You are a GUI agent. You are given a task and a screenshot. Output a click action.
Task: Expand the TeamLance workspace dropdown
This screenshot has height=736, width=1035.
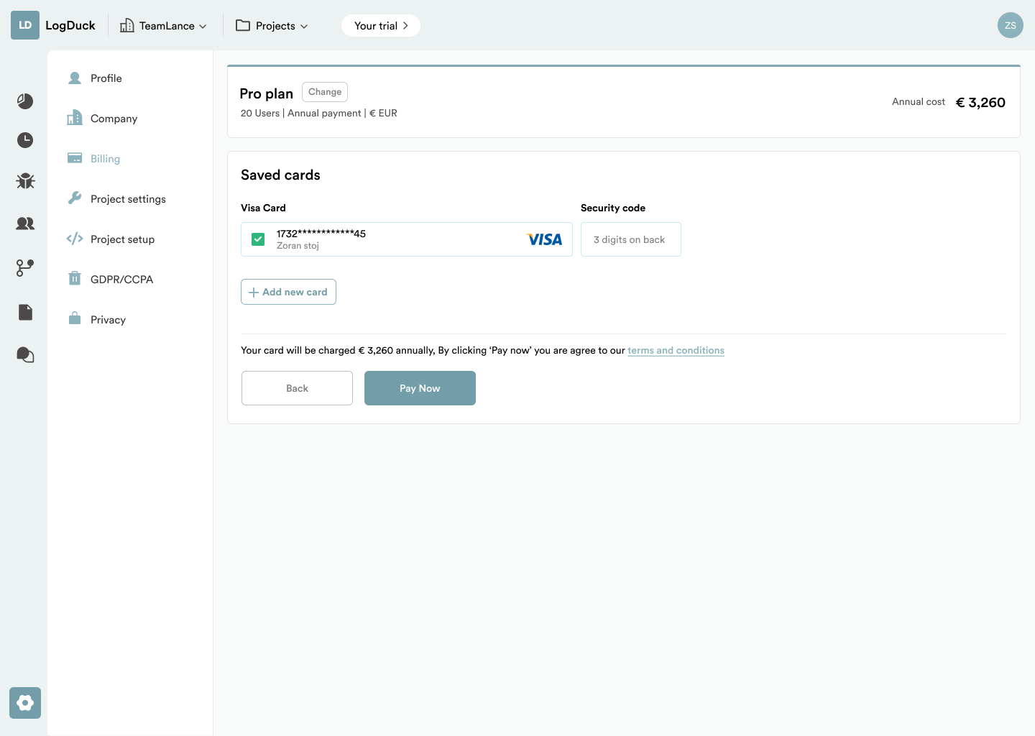(x=164, y=26)
